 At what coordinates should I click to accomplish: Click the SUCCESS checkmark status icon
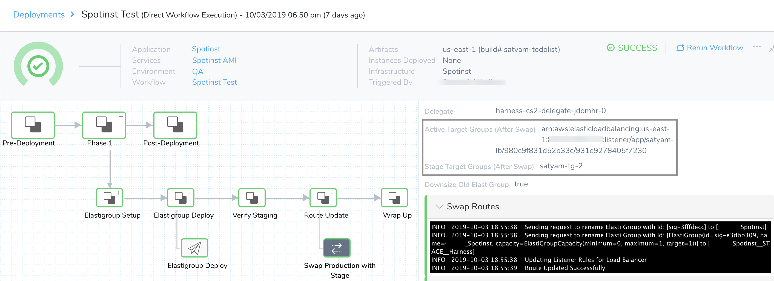[x=610, y=48]
